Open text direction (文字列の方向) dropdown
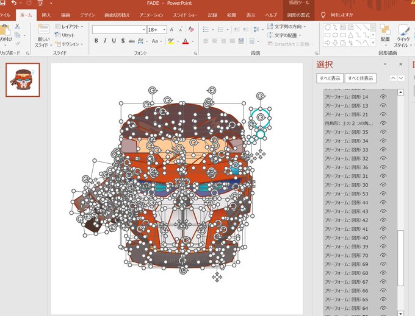415x316 pixels. (287, 26)
